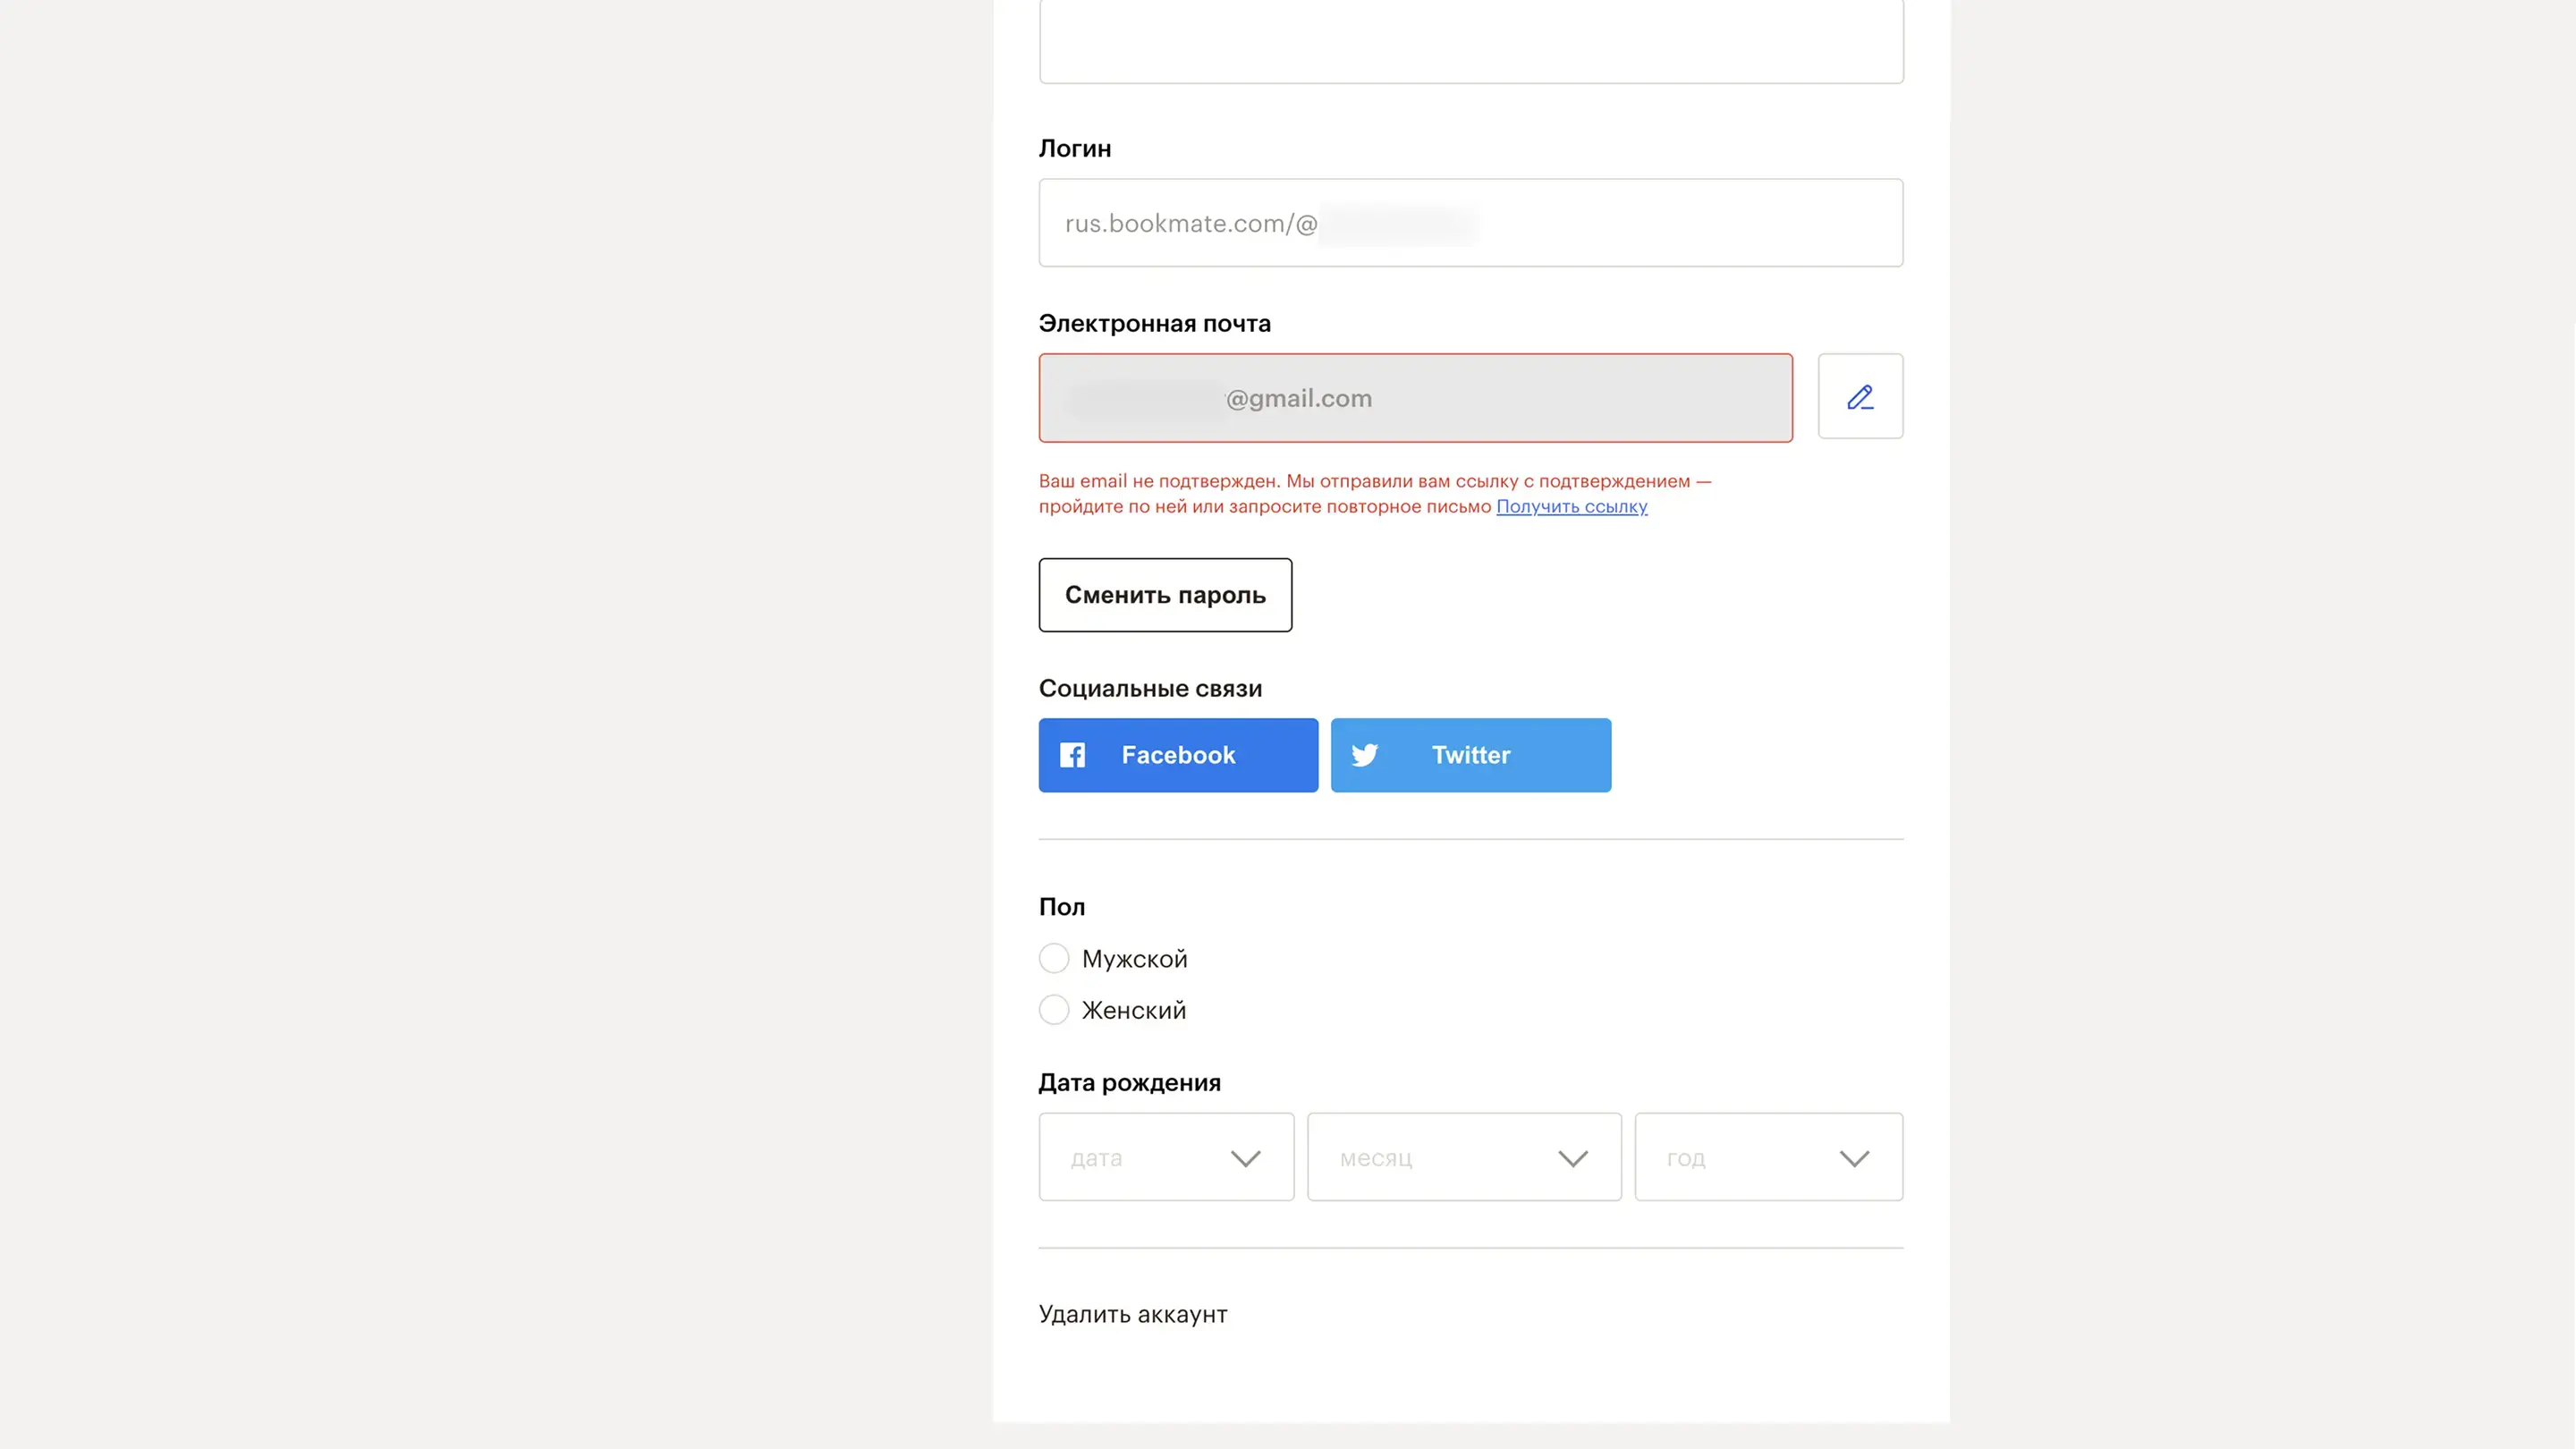2576x1449 pixels.
Task: Connect the Twitter social account button
Action: point(1470,755)
